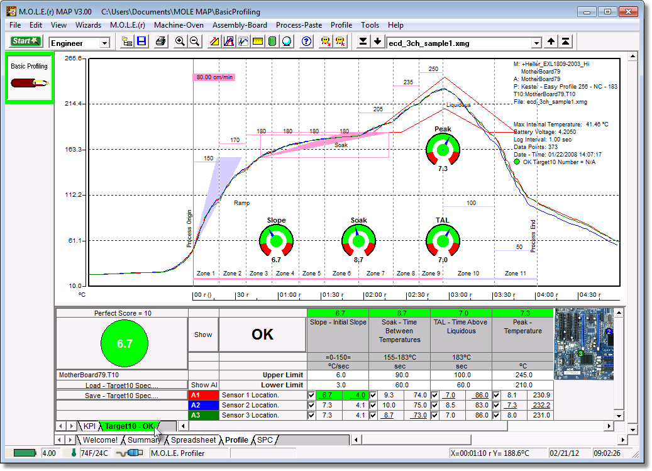Viewport: 652px width, 471px height.
Task: Switch to the KPI tab
Action: (x=89, y=426)
